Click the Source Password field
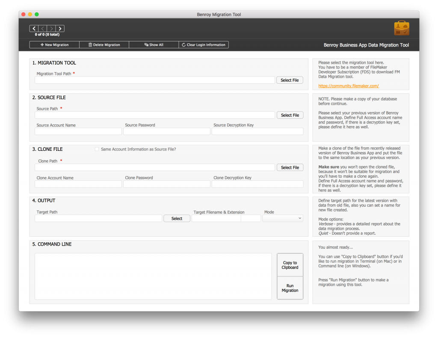 coord(166,132)
